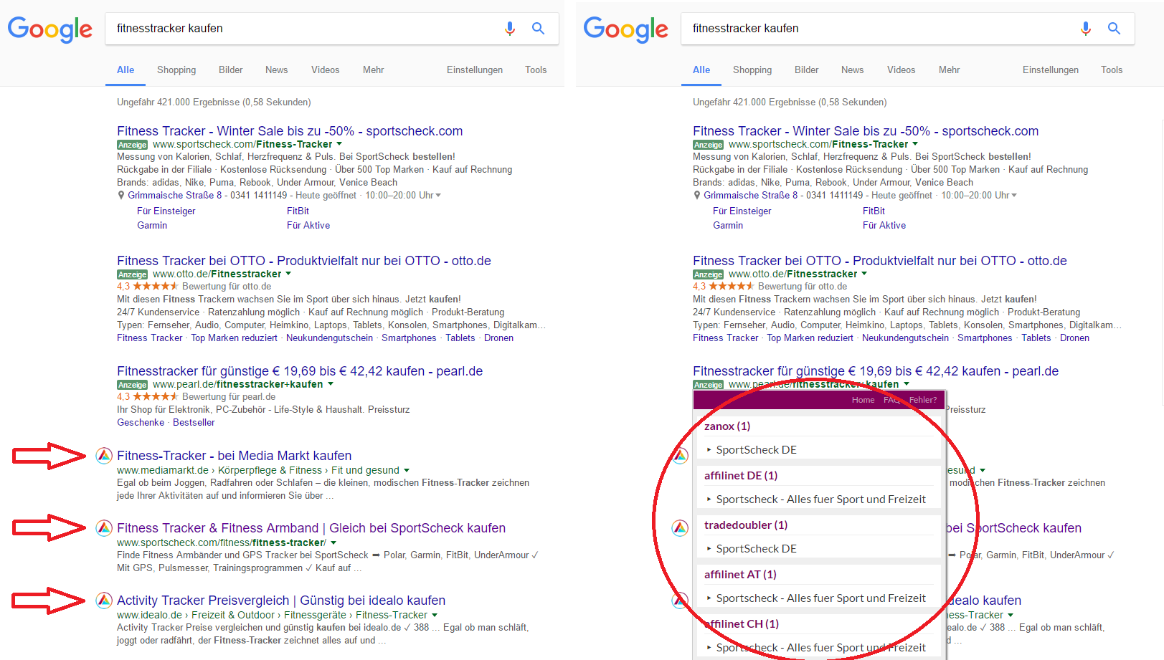Open dropdown of sportscheck.com/fitness/fitness-tracker result, left

tap(333, 543)
